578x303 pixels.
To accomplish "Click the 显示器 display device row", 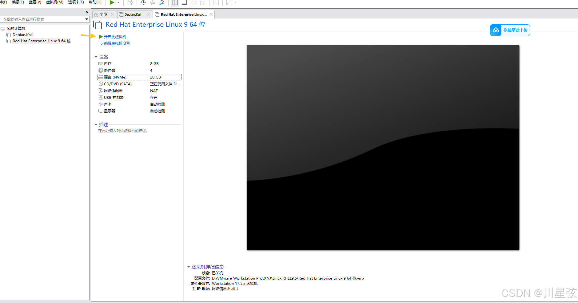I will [139, 111].
